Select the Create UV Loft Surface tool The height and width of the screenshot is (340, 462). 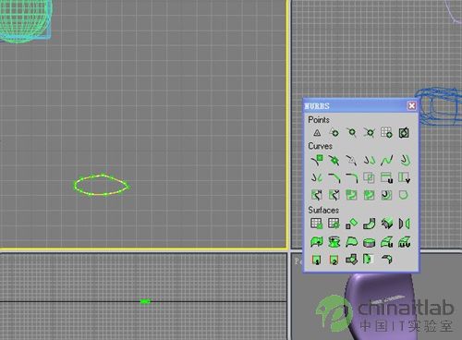(404, 242)
